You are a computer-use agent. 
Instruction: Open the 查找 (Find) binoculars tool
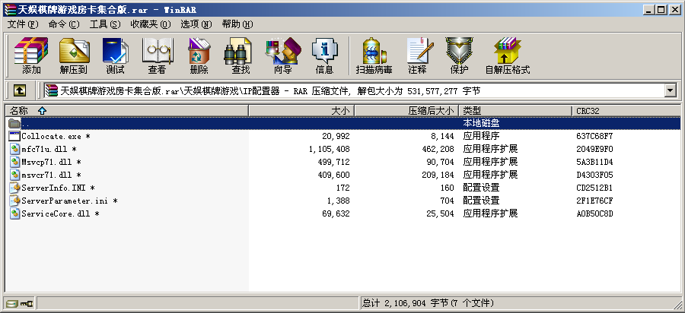pos(241,56)
